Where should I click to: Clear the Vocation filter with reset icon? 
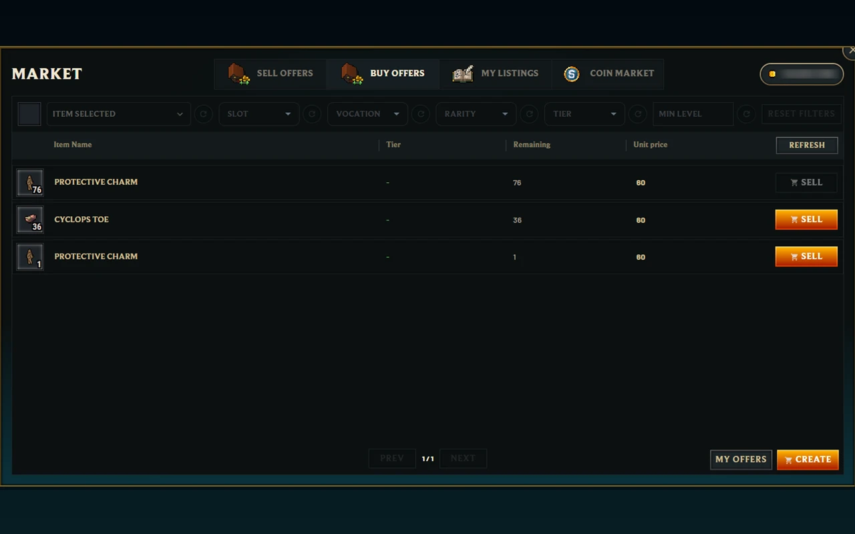pyautogui.click(x=421, y=114)
